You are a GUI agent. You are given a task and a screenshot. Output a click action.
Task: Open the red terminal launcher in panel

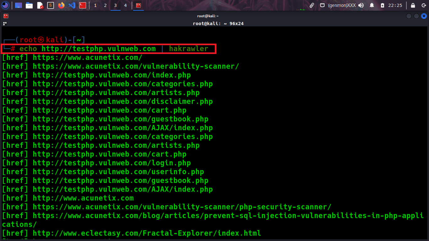pyautogui.click(x=83, y=5)
